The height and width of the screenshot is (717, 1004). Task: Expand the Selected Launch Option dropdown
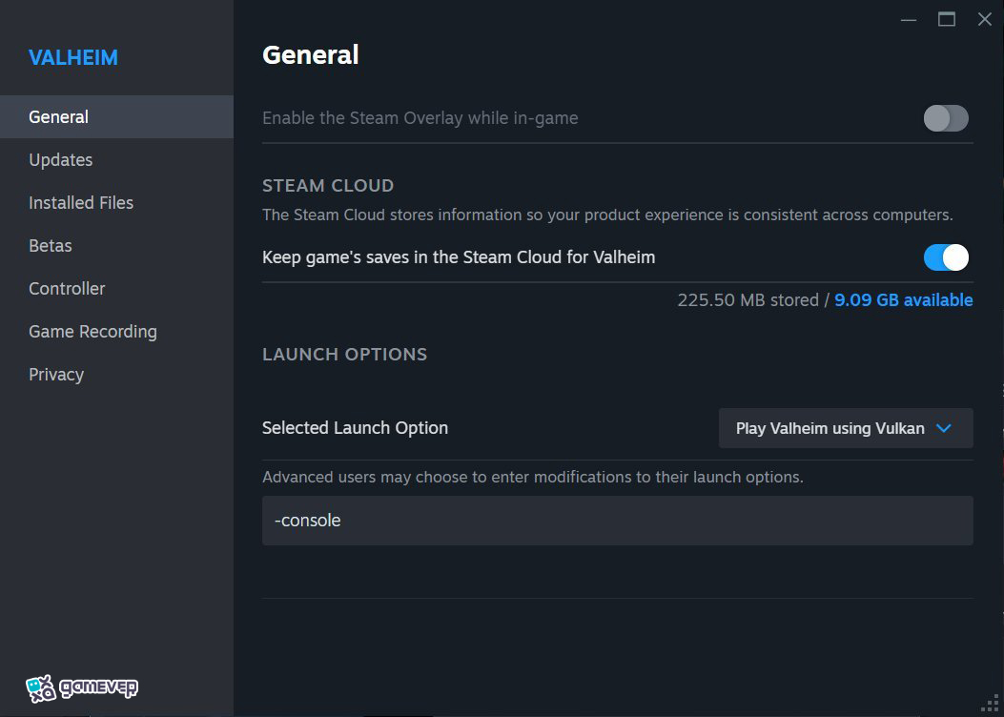click(846, 428)
